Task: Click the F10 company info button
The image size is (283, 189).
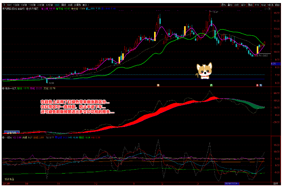Action: 257,5
